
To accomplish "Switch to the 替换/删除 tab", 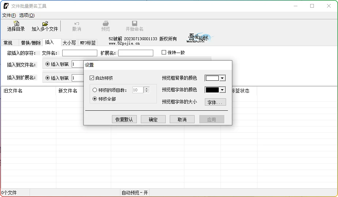I will 31,43.
